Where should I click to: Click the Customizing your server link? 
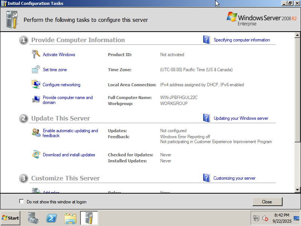[x=234, y=178]
